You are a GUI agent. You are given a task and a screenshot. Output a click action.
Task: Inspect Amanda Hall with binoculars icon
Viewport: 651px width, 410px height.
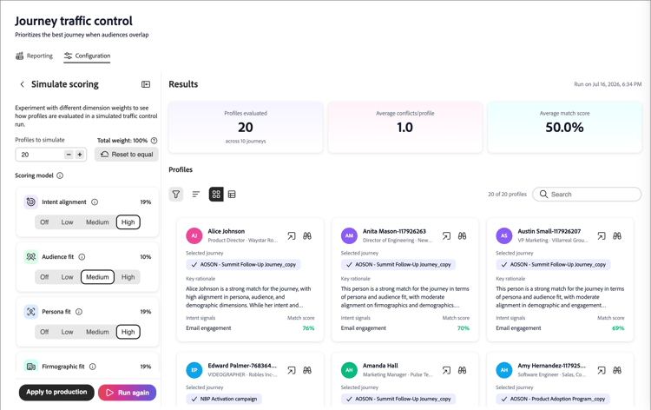tap(462, 370)
